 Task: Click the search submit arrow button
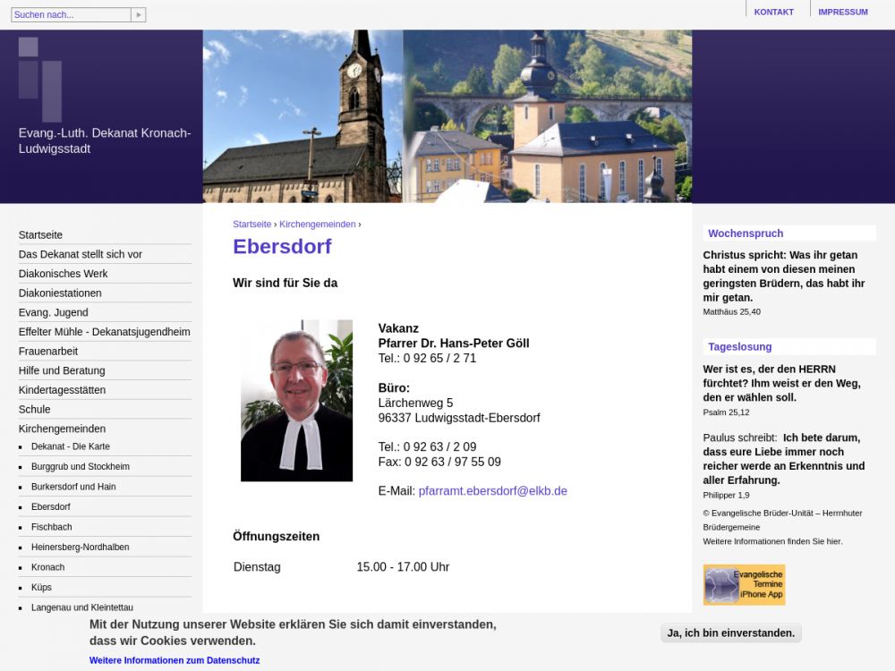[x=138, y=15]
